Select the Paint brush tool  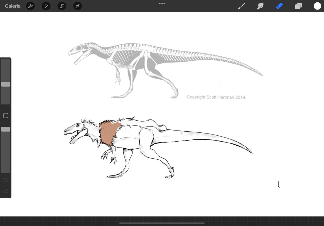click(x=241, y=6)
